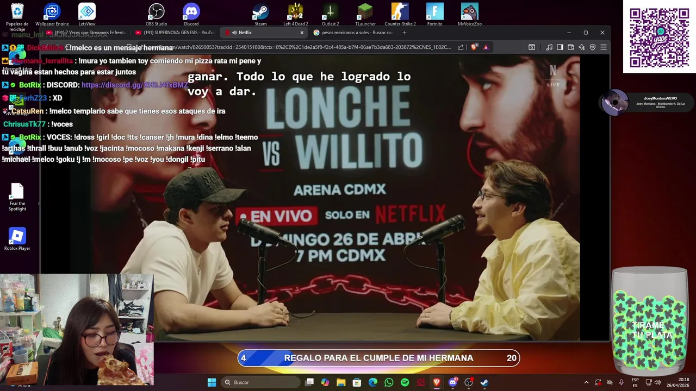Click the Brave Shields lion icon

(x=474, y=47)
